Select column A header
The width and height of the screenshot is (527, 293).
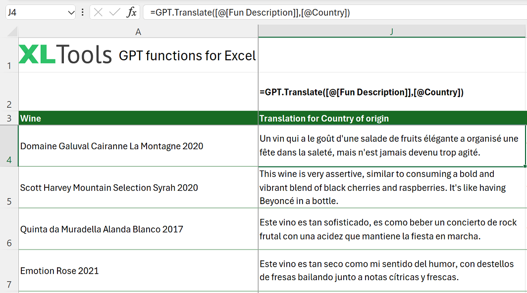138,31
